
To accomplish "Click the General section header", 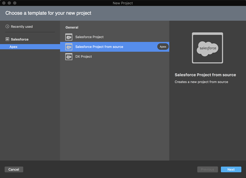I will tap(72, 27).
